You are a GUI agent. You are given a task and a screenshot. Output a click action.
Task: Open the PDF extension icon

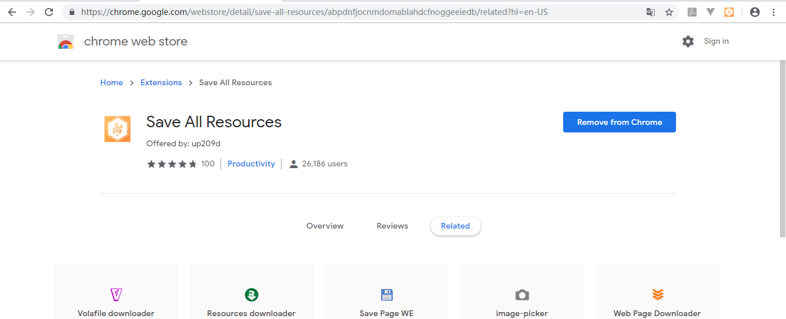[693, 12]
